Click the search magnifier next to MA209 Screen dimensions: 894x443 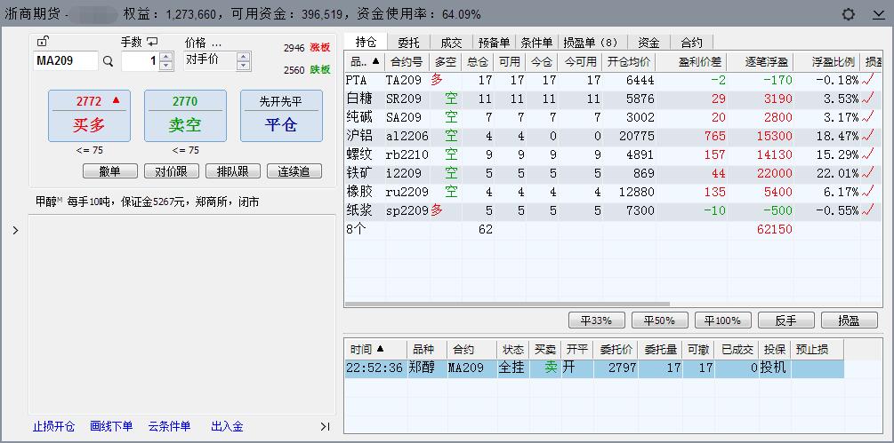[109, 61]
